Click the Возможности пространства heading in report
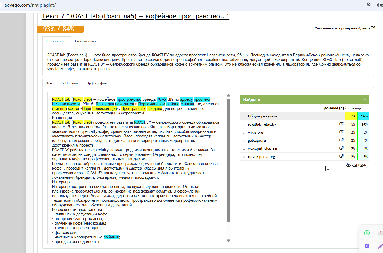 coord(77,210)
